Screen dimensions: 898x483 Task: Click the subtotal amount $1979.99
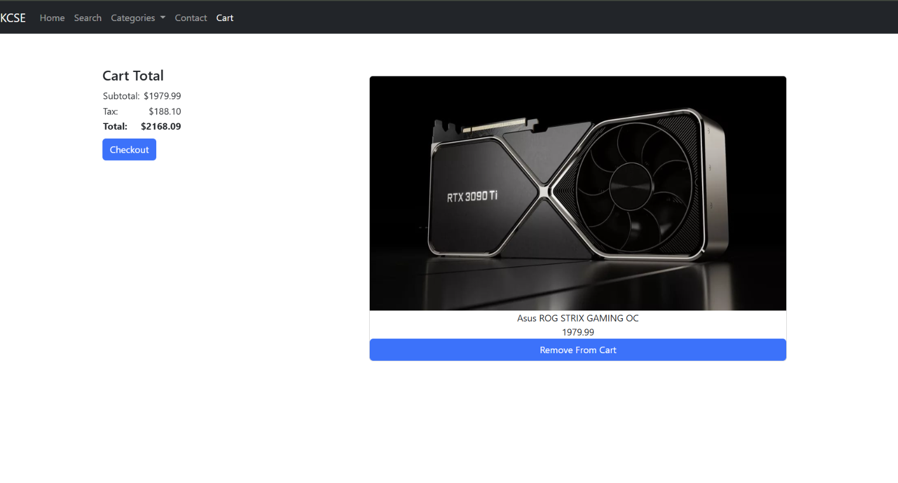click(162, 96)
